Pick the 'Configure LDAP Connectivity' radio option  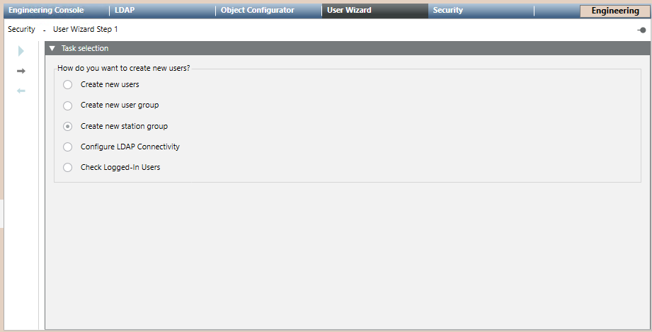[68, 147]
